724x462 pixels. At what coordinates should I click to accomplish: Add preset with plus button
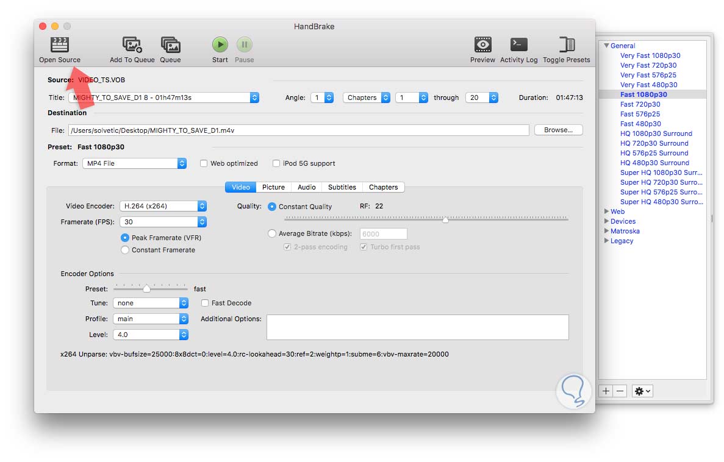click(x=606, y=391)
